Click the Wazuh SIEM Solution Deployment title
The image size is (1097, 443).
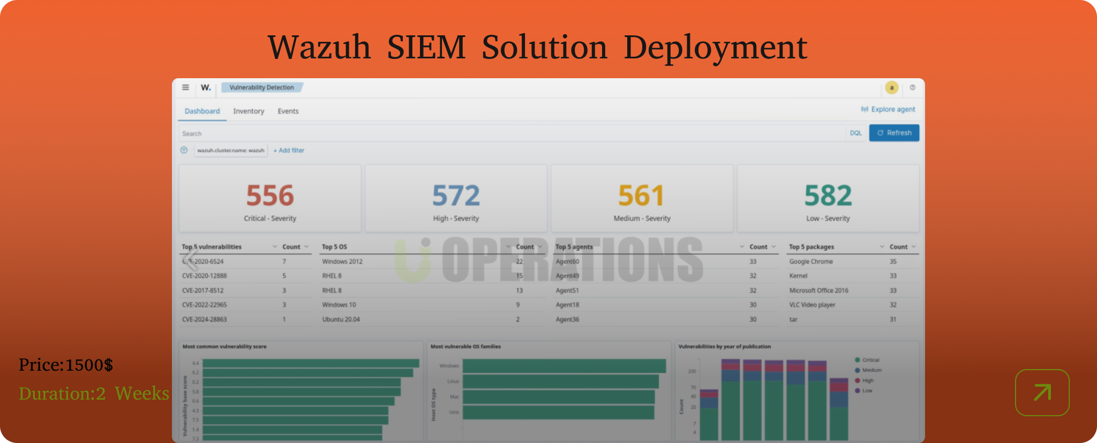click(537, 47)
